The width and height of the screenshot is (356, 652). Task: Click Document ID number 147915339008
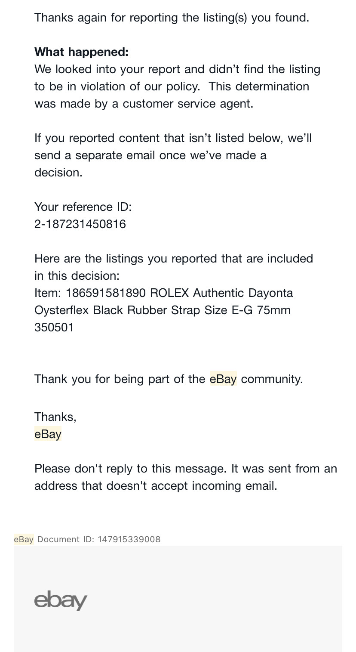[x=129, y=539]
